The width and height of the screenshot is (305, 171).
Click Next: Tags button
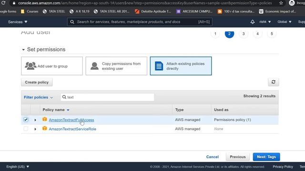[x=266, y=157]
